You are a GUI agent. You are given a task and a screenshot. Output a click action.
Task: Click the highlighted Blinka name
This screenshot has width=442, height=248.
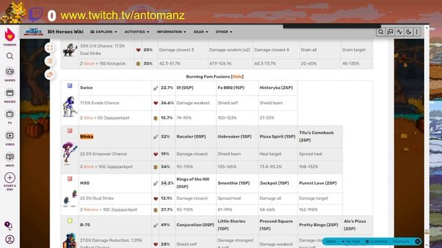click(x=86, y=136)
